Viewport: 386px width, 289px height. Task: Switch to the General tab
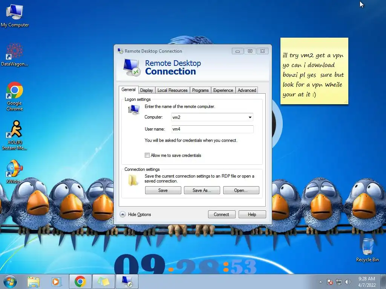pyautogui.click(x=129, y=90)
